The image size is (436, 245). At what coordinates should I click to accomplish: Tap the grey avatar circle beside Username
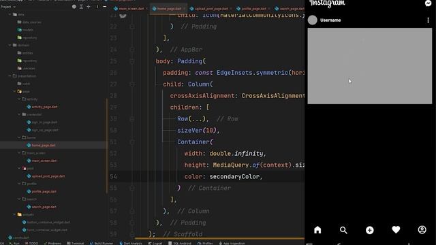[312, 20]
